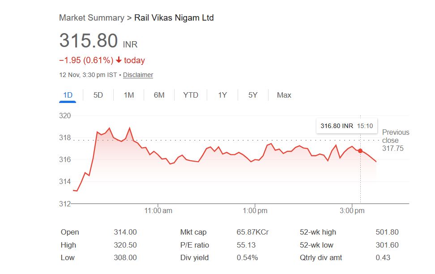
Task: Click the red down arrow icon
Action: (x=119, y=60)
